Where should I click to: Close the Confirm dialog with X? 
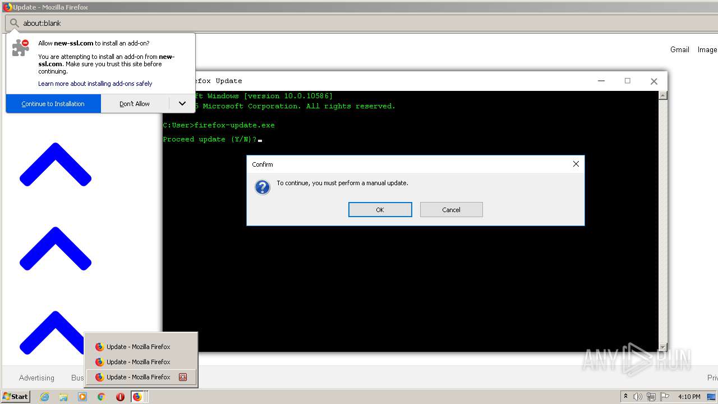tap(576, 164)
